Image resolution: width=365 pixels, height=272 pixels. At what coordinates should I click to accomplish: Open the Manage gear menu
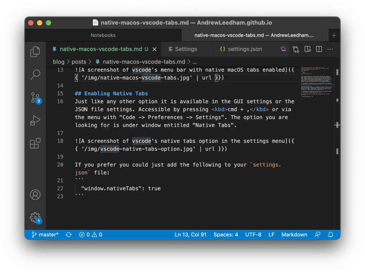point(35,218)
